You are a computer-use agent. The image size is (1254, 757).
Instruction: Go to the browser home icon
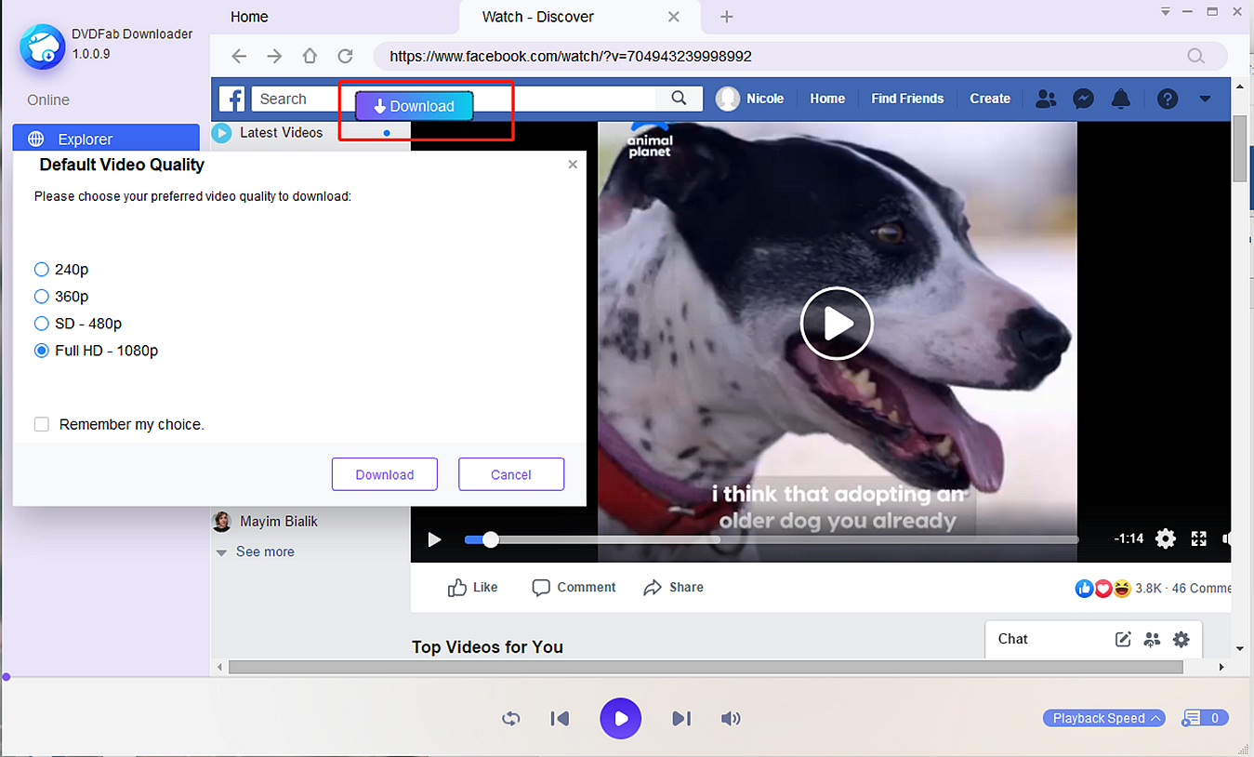pos(310,56)
